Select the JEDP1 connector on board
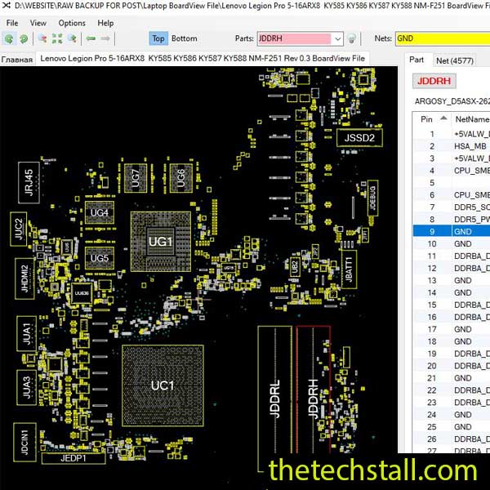 point(73,458)
